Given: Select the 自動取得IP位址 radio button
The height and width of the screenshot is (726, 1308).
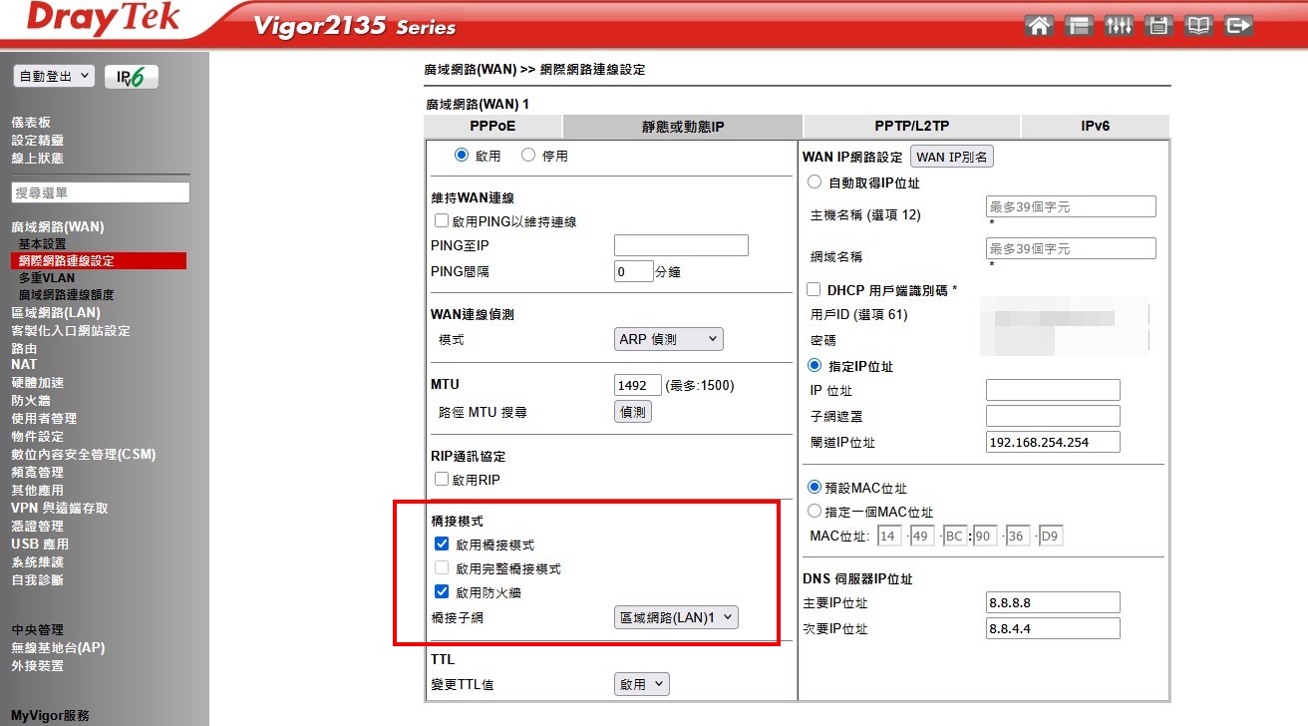Looking at the screenshot, I should point(814,182).
